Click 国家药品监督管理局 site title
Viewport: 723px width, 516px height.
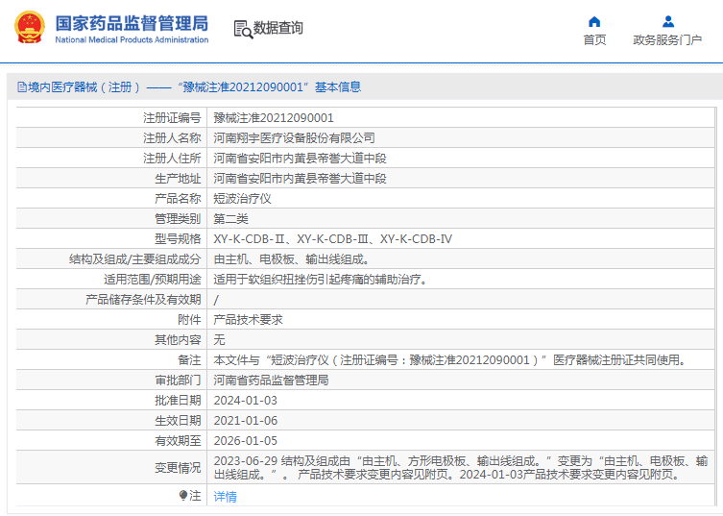point(132,23)
